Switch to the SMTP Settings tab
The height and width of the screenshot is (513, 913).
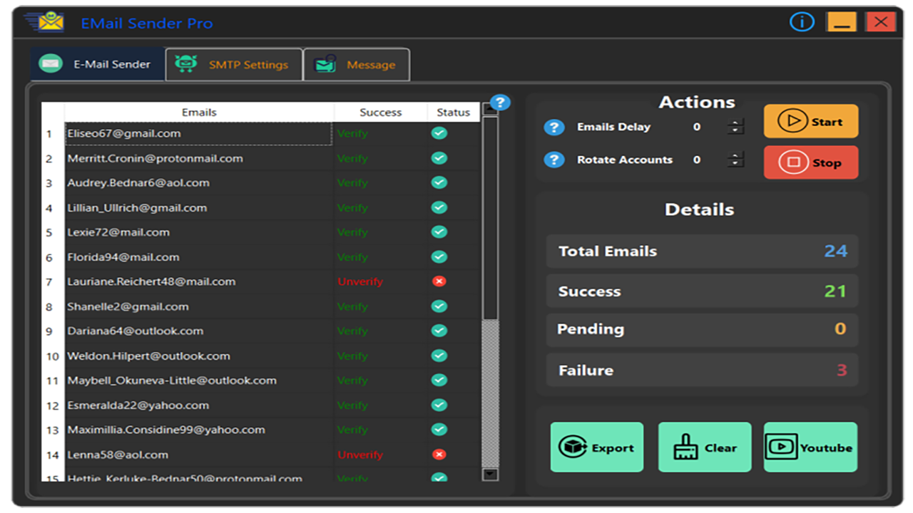point(233,64)
